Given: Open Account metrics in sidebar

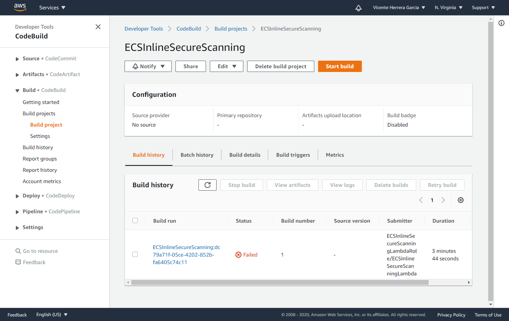Looking at the screenshot, I should (x=42, y=181).
